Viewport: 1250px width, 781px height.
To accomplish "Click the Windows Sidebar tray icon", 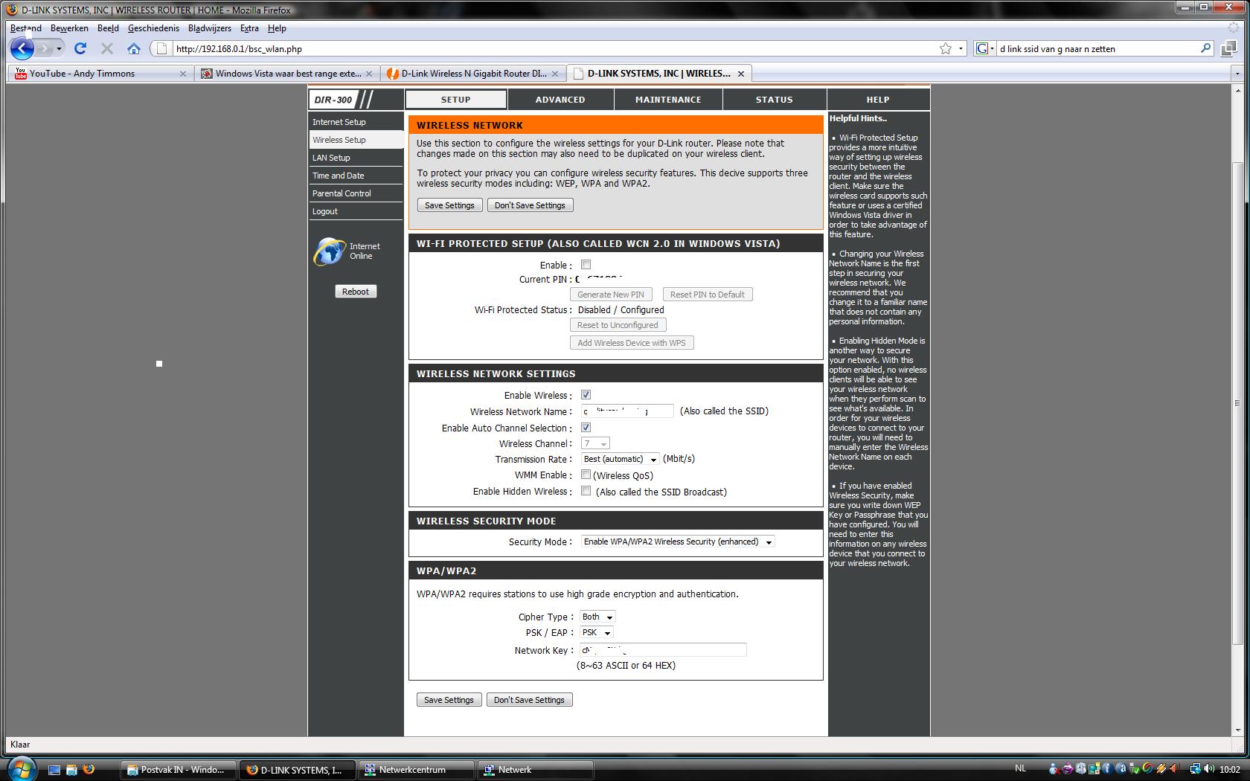I will [x=1094, y=769].
